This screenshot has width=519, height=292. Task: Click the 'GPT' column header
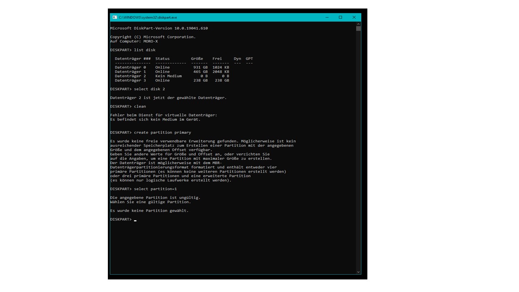point(249,59)
